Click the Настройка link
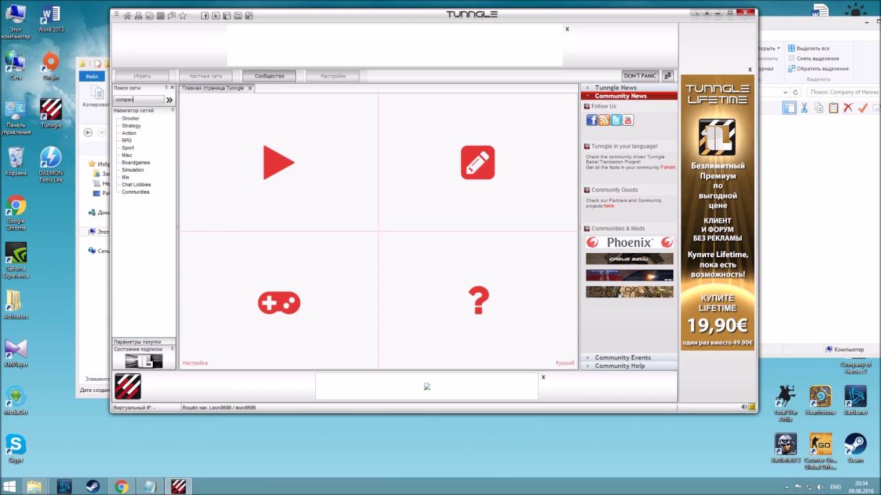This screenshot has width=881, height=495. [195, 363]
